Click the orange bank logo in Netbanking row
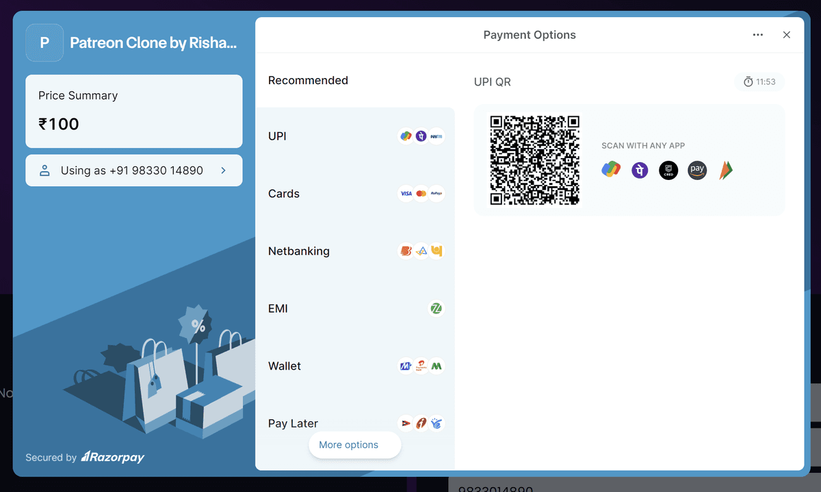This screenshot has height=492, width=821. [x=406, y=251]
